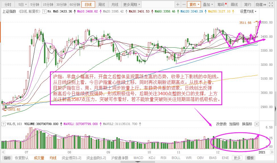277x163 pixels.
Task: Select 资金趋势[L2] indicator
Action: (96, 158)
